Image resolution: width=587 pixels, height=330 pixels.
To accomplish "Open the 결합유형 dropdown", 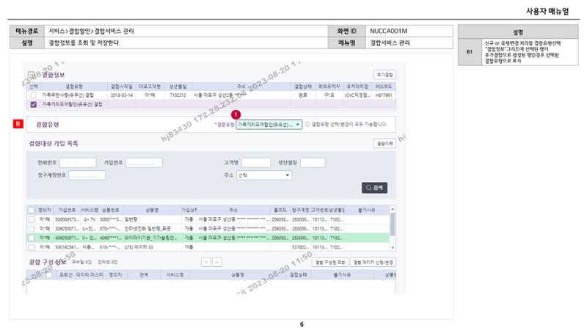I will (x=269, y=125).
